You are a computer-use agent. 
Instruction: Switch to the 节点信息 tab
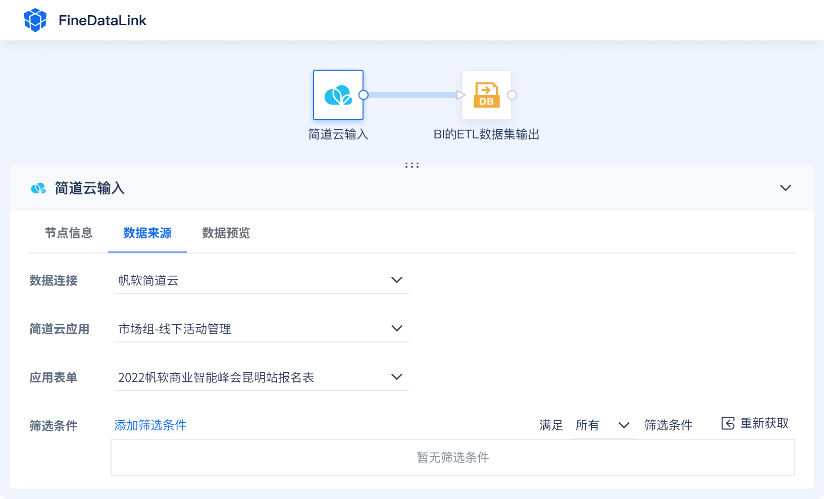click(69, 233)
